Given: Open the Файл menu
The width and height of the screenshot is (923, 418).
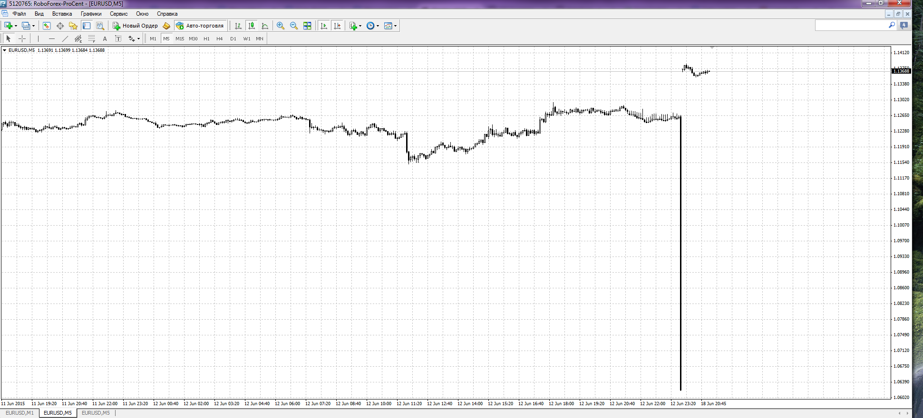Looking at the screenshot, I should pyautogui.click(x=19, y=14).
